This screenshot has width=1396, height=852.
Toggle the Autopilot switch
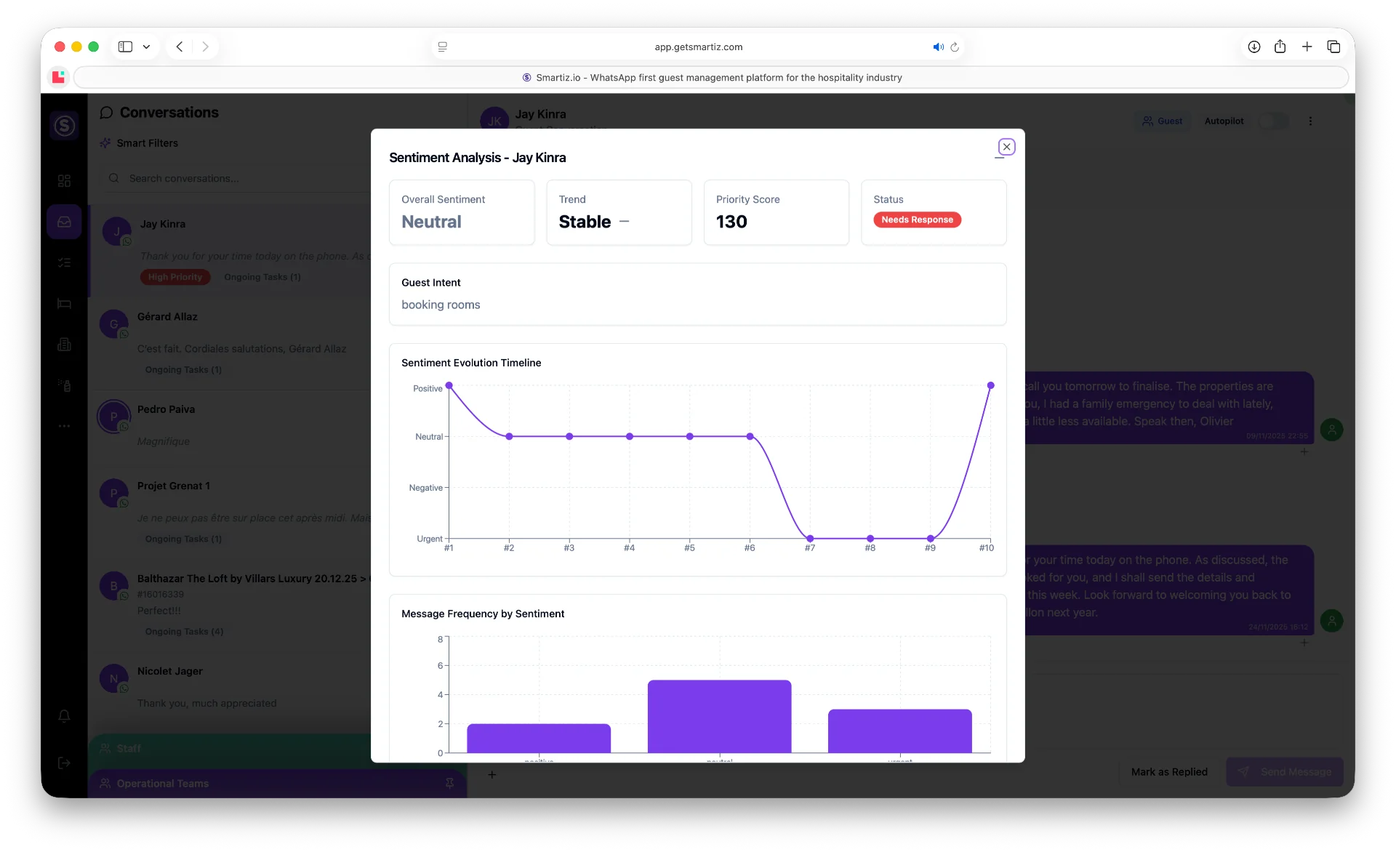coord(1274,121)
